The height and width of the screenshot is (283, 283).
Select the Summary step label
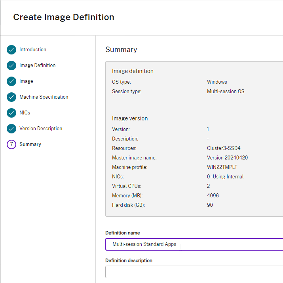30,144
